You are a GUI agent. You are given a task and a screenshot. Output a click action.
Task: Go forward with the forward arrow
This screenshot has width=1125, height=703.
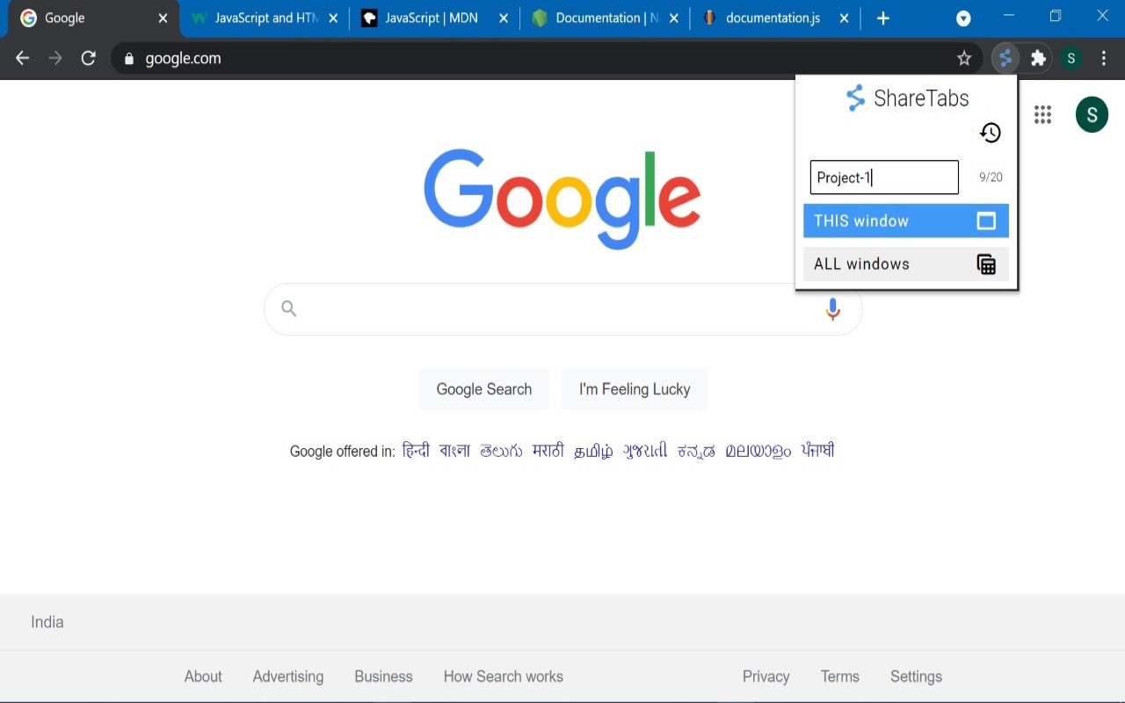[x=55, y=58]
